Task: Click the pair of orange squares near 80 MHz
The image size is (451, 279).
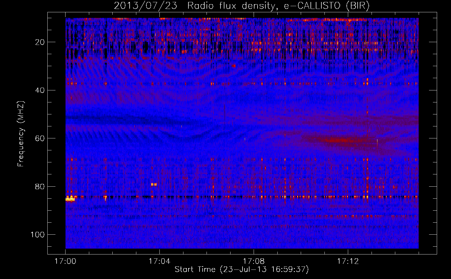Action: tap(154, 184)
